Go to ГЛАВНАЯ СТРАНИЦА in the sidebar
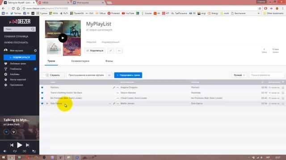The height and width of the screenshot is (160, 286). click(16, 36)
